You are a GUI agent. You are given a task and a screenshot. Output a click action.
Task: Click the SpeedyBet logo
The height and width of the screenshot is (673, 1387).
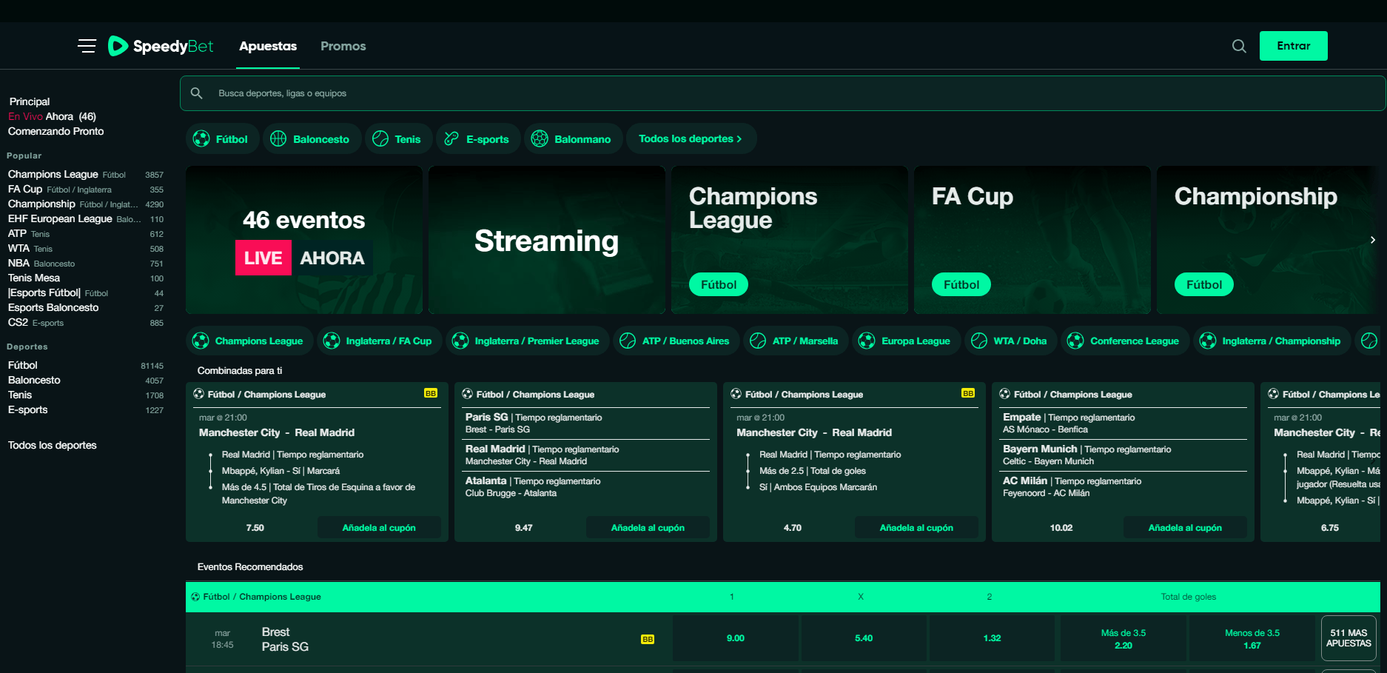coord(161,46)
